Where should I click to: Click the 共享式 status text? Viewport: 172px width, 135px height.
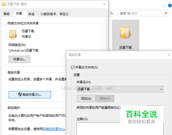(26, 37)
